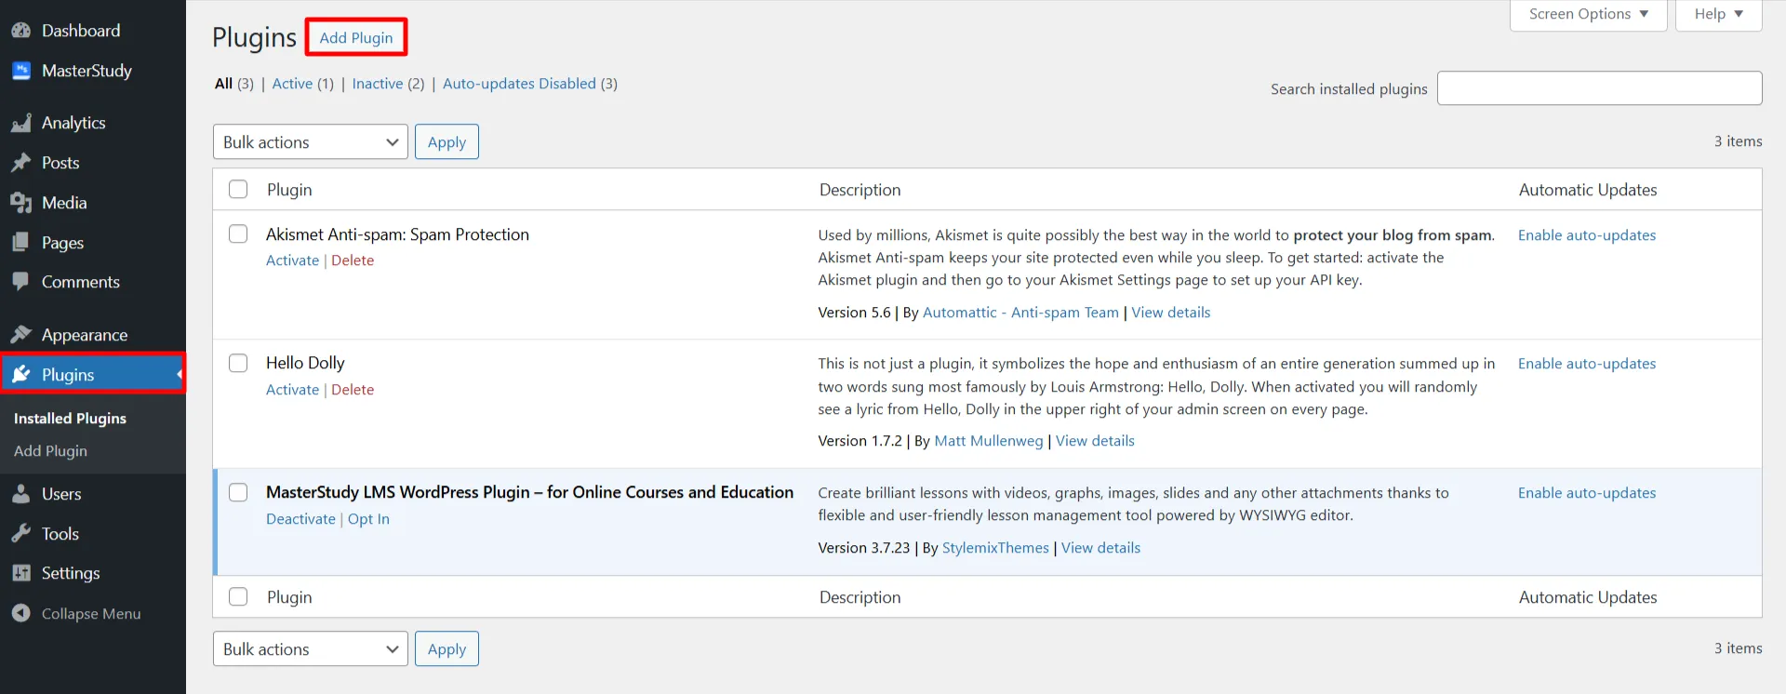Click the footer Plugin column label
The width and height of the screenshot is (1786, 694).
[x=289, y=597]
